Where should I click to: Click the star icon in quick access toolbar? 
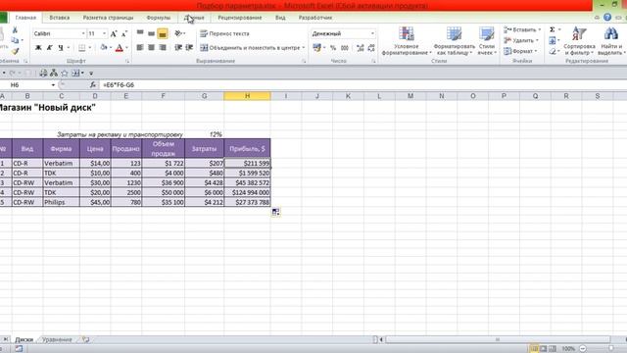tap(65, 74)
